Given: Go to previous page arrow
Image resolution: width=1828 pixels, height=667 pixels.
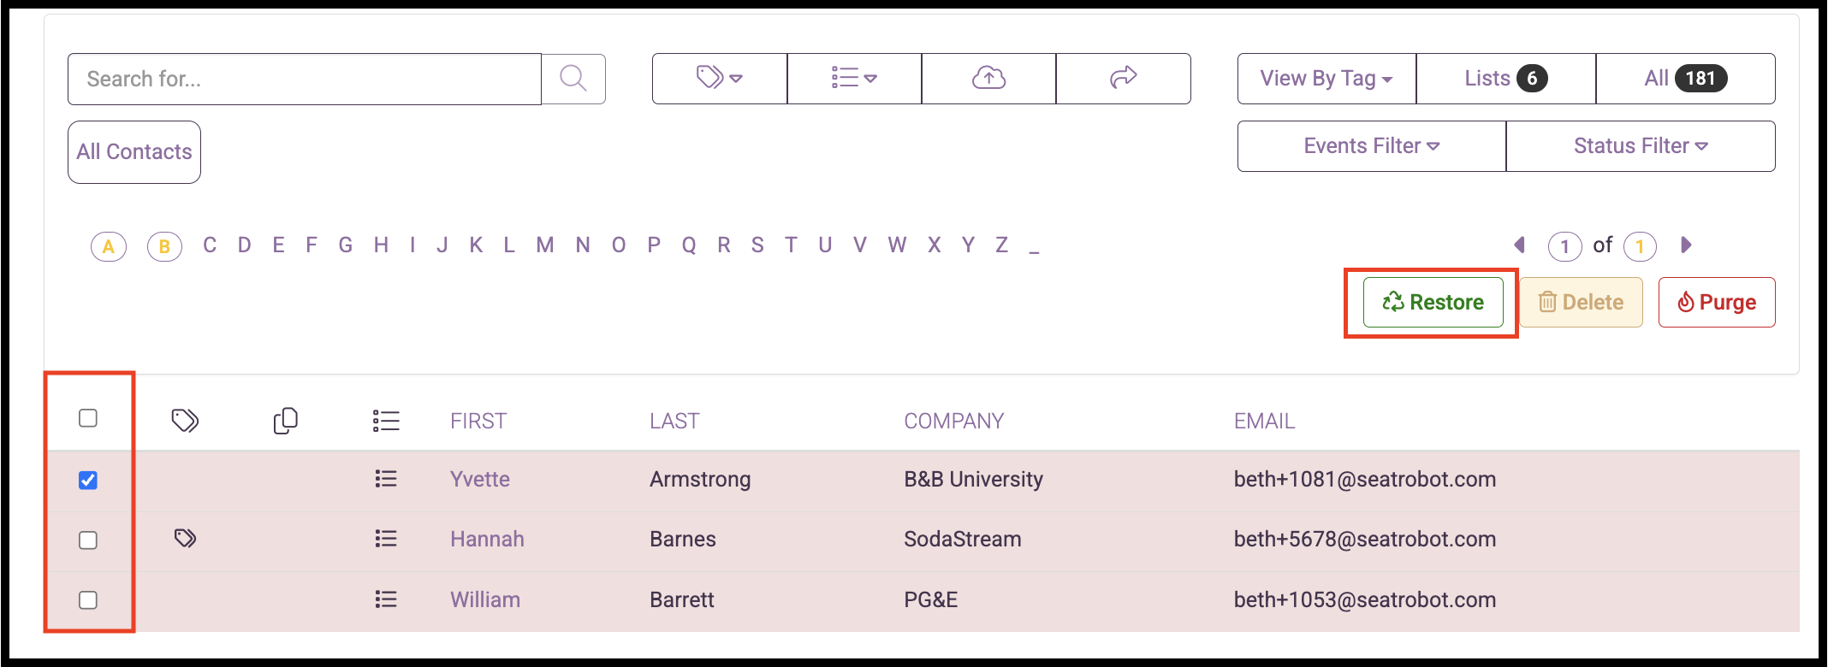Looking at the screenshot, I should click(x=1520, y=245).
